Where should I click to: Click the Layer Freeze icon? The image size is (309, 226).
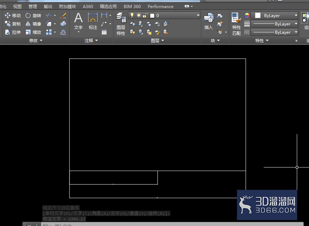pyautogui.click(x=149, y=24)
